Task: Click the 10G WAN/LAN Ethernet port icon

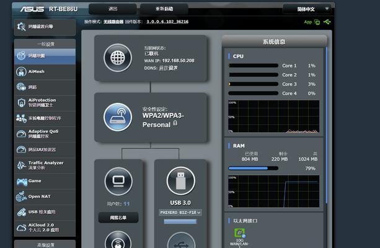Action: point(240,233)
